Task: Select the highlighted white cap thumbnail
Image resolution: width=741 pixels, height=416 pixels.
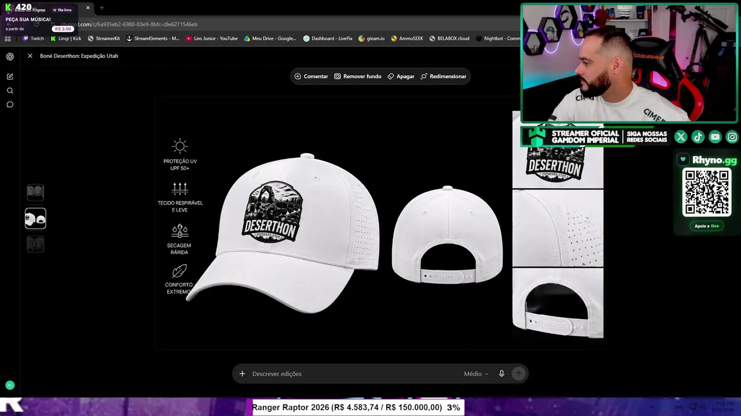Action: [35, 218]
